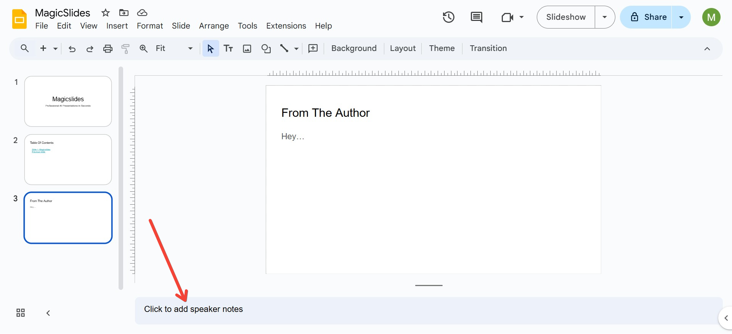Open the Arrange menu
Image resolution: width=732 pixels, height=334 pixels.
(x=214, y=26)
